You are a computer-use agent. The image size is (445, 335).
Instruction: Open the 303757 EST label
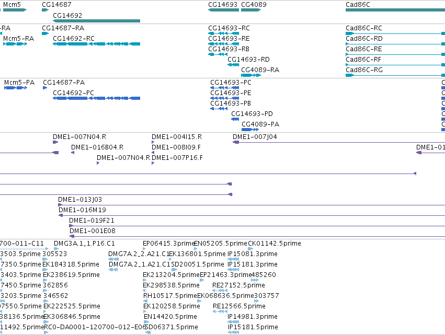pos(267,296)
